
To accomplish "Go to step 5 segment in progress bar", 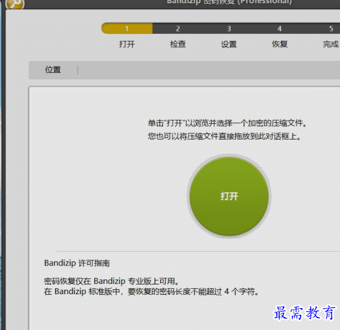I will click(329, 29).
